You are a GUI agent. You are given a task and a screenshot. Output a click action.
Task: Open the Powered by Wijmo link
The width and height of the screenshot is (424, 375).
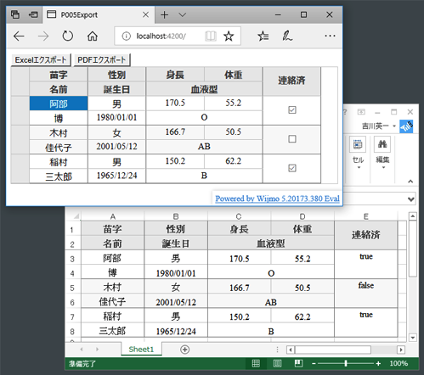[277, 199]
